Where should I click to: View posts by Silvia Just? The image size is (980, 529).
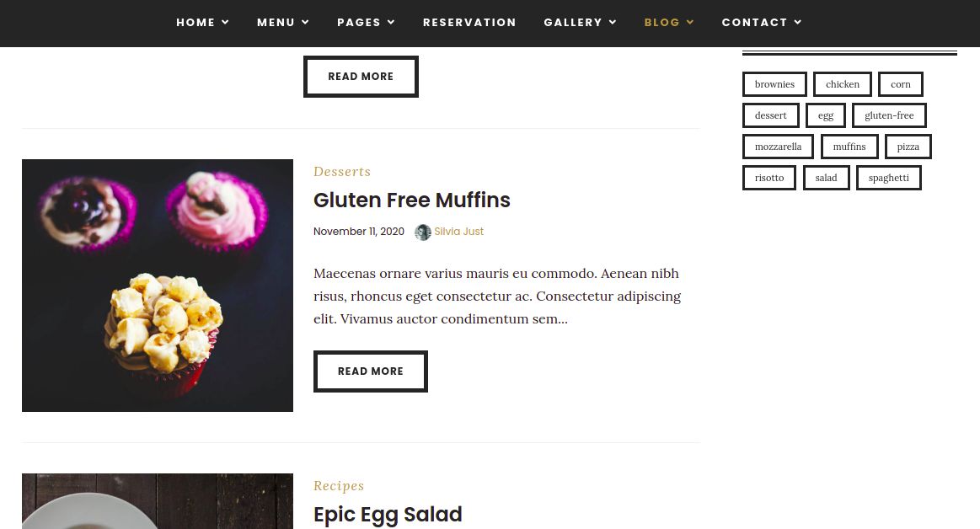point(459,232)
